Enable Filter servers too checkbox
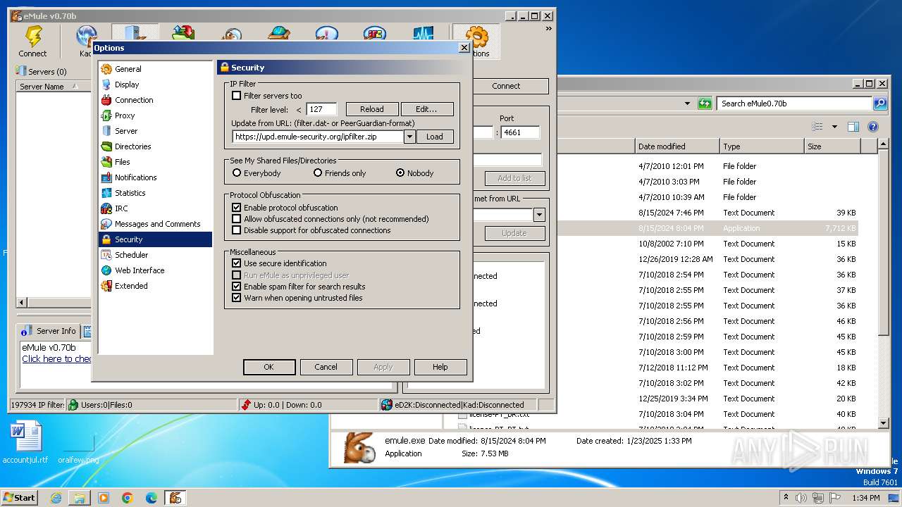The image size is (902, 507). point(237,96)
